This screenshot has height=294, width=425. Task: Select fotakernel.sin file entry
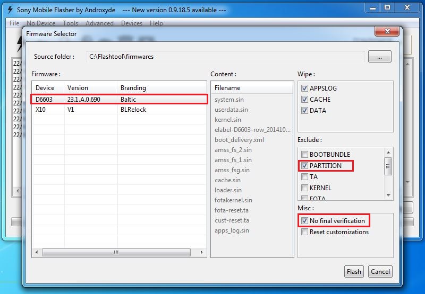click(x=233, y=200)
